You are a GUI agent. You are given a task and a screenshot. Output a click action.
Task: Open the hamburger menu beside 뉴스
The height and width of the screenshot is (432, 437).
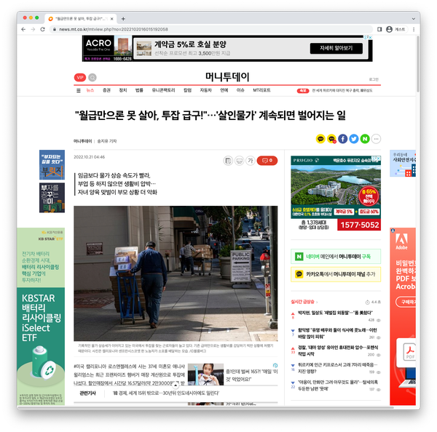pos(79,90)
